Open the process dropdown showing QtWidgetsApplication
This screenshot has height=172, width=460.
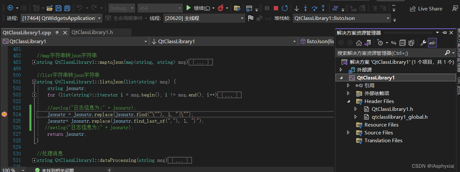click(x=61, y=18)
